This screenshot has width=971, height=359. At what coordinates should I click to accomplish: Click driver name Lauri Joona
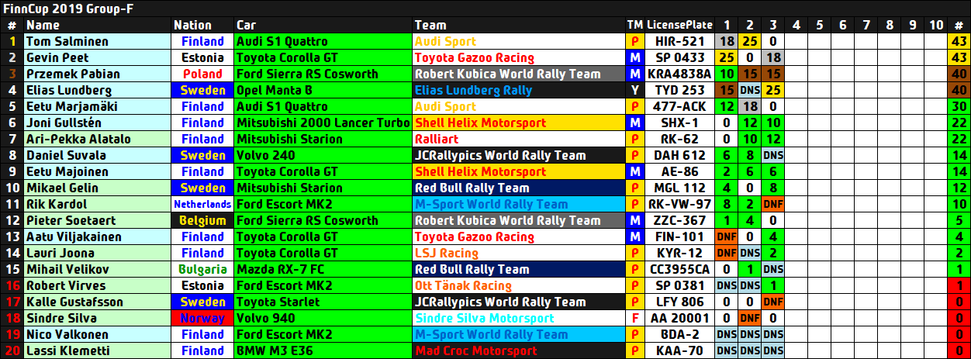click(x=60, y=253)
